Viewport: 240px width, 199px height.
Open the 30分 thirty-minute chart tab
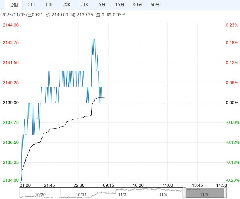138,5
